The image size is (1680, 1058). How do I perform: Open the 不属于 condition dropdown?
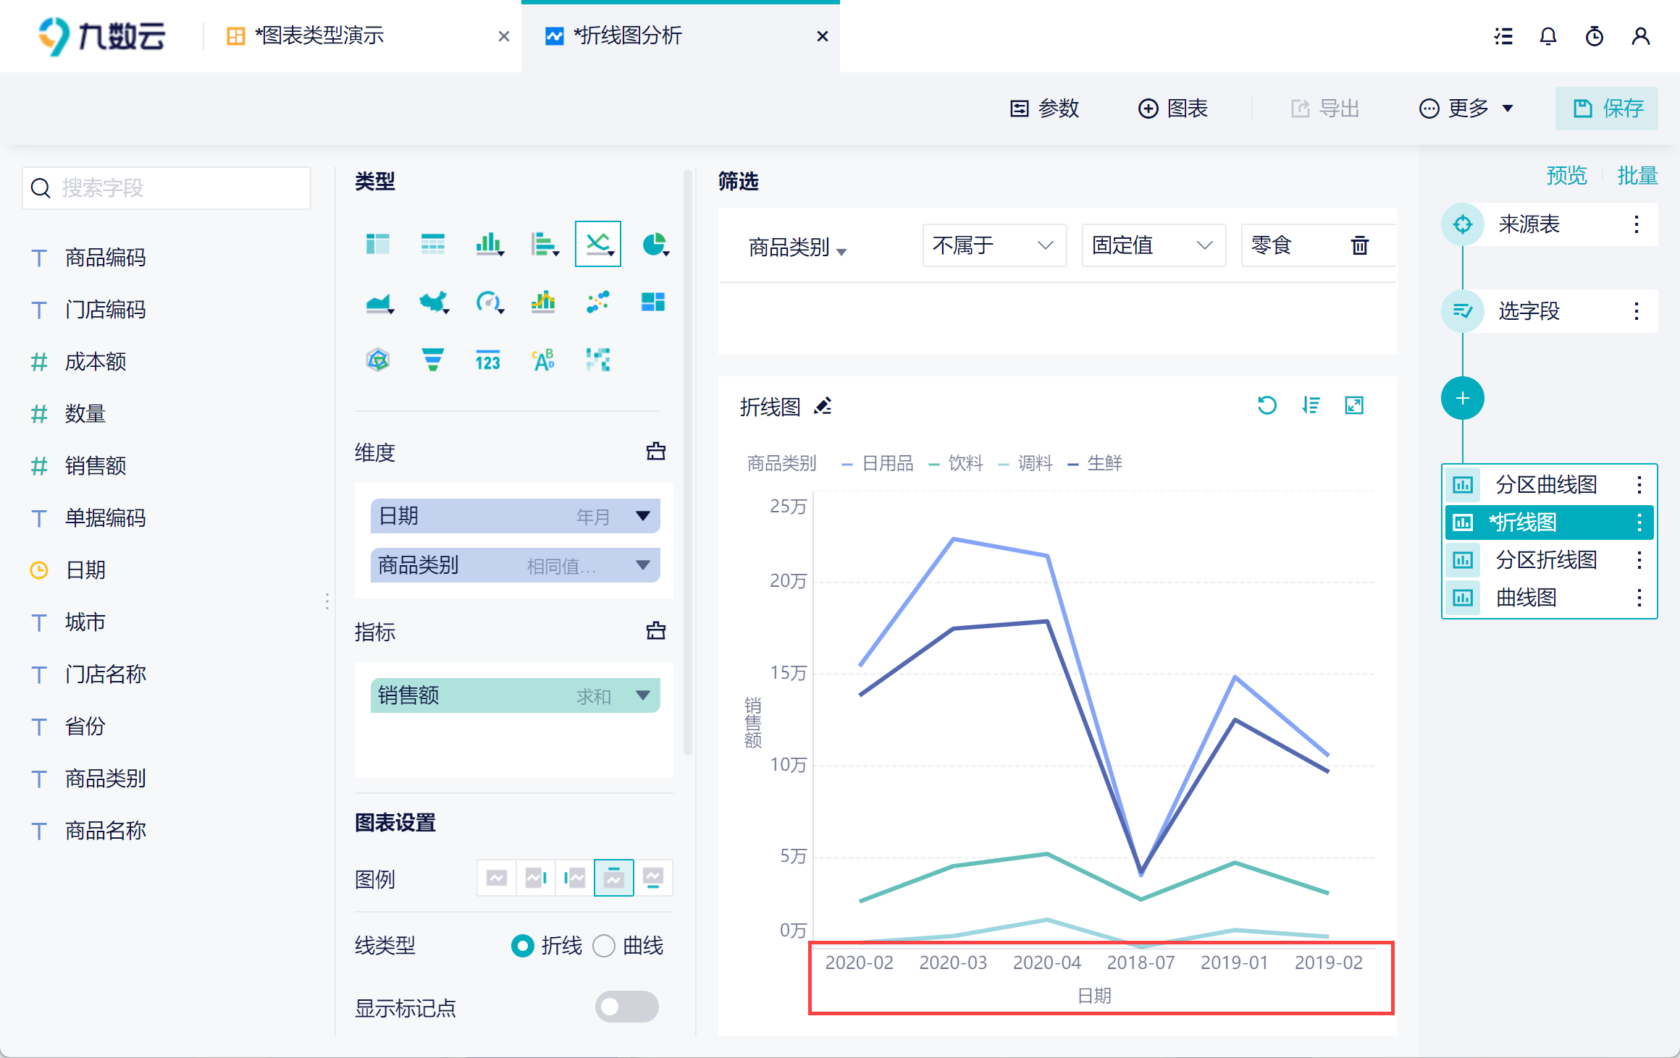click(x=993, y=246)
